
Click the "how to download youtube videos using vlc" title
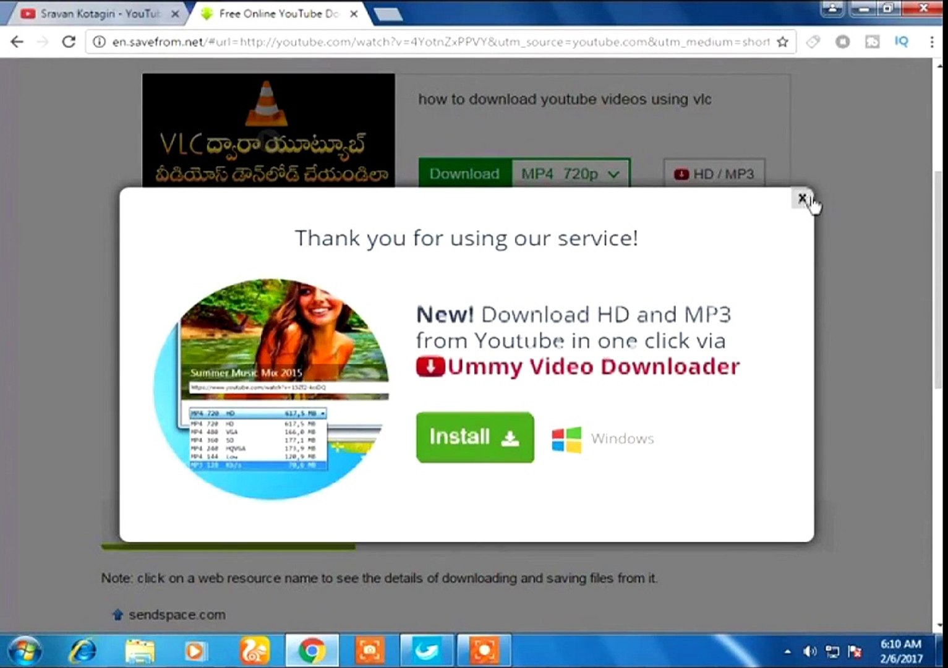(x=565, y=100)
